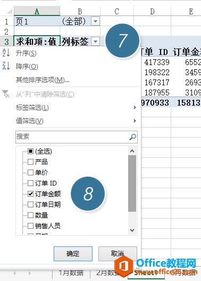Click sheet tab scroll right arrow

(29, 274)
